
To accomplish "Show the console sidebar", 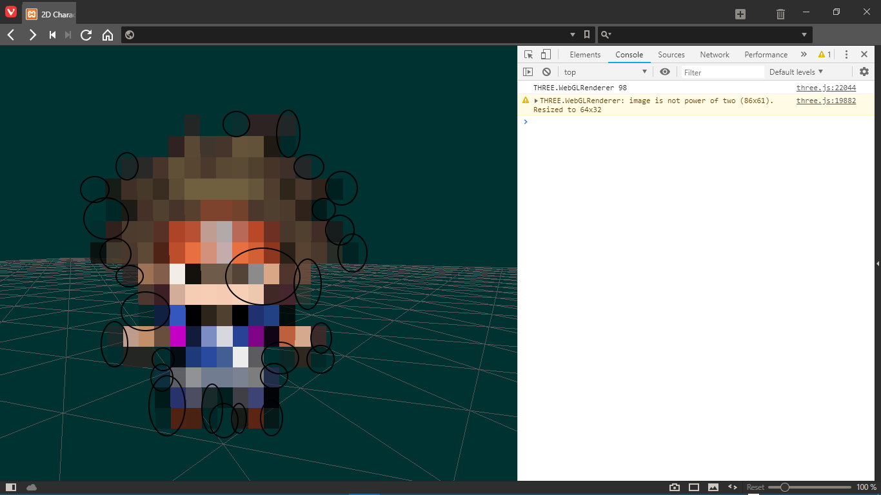I will point(528,72).
